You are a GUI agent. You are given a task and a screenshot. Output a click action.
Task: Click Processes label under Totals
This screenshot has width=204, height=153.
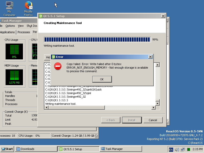[x=11, y=104]
